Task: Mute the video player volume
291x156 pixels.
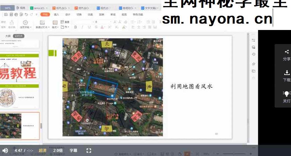Action: click(x=5, y=151)
